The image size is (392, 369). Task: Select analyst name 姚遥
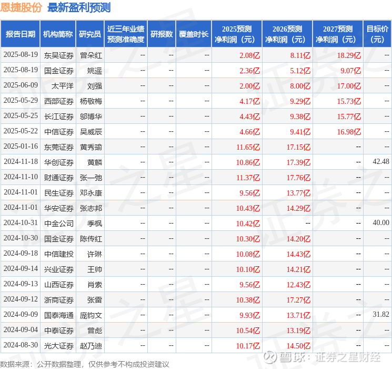click(95, 71)
